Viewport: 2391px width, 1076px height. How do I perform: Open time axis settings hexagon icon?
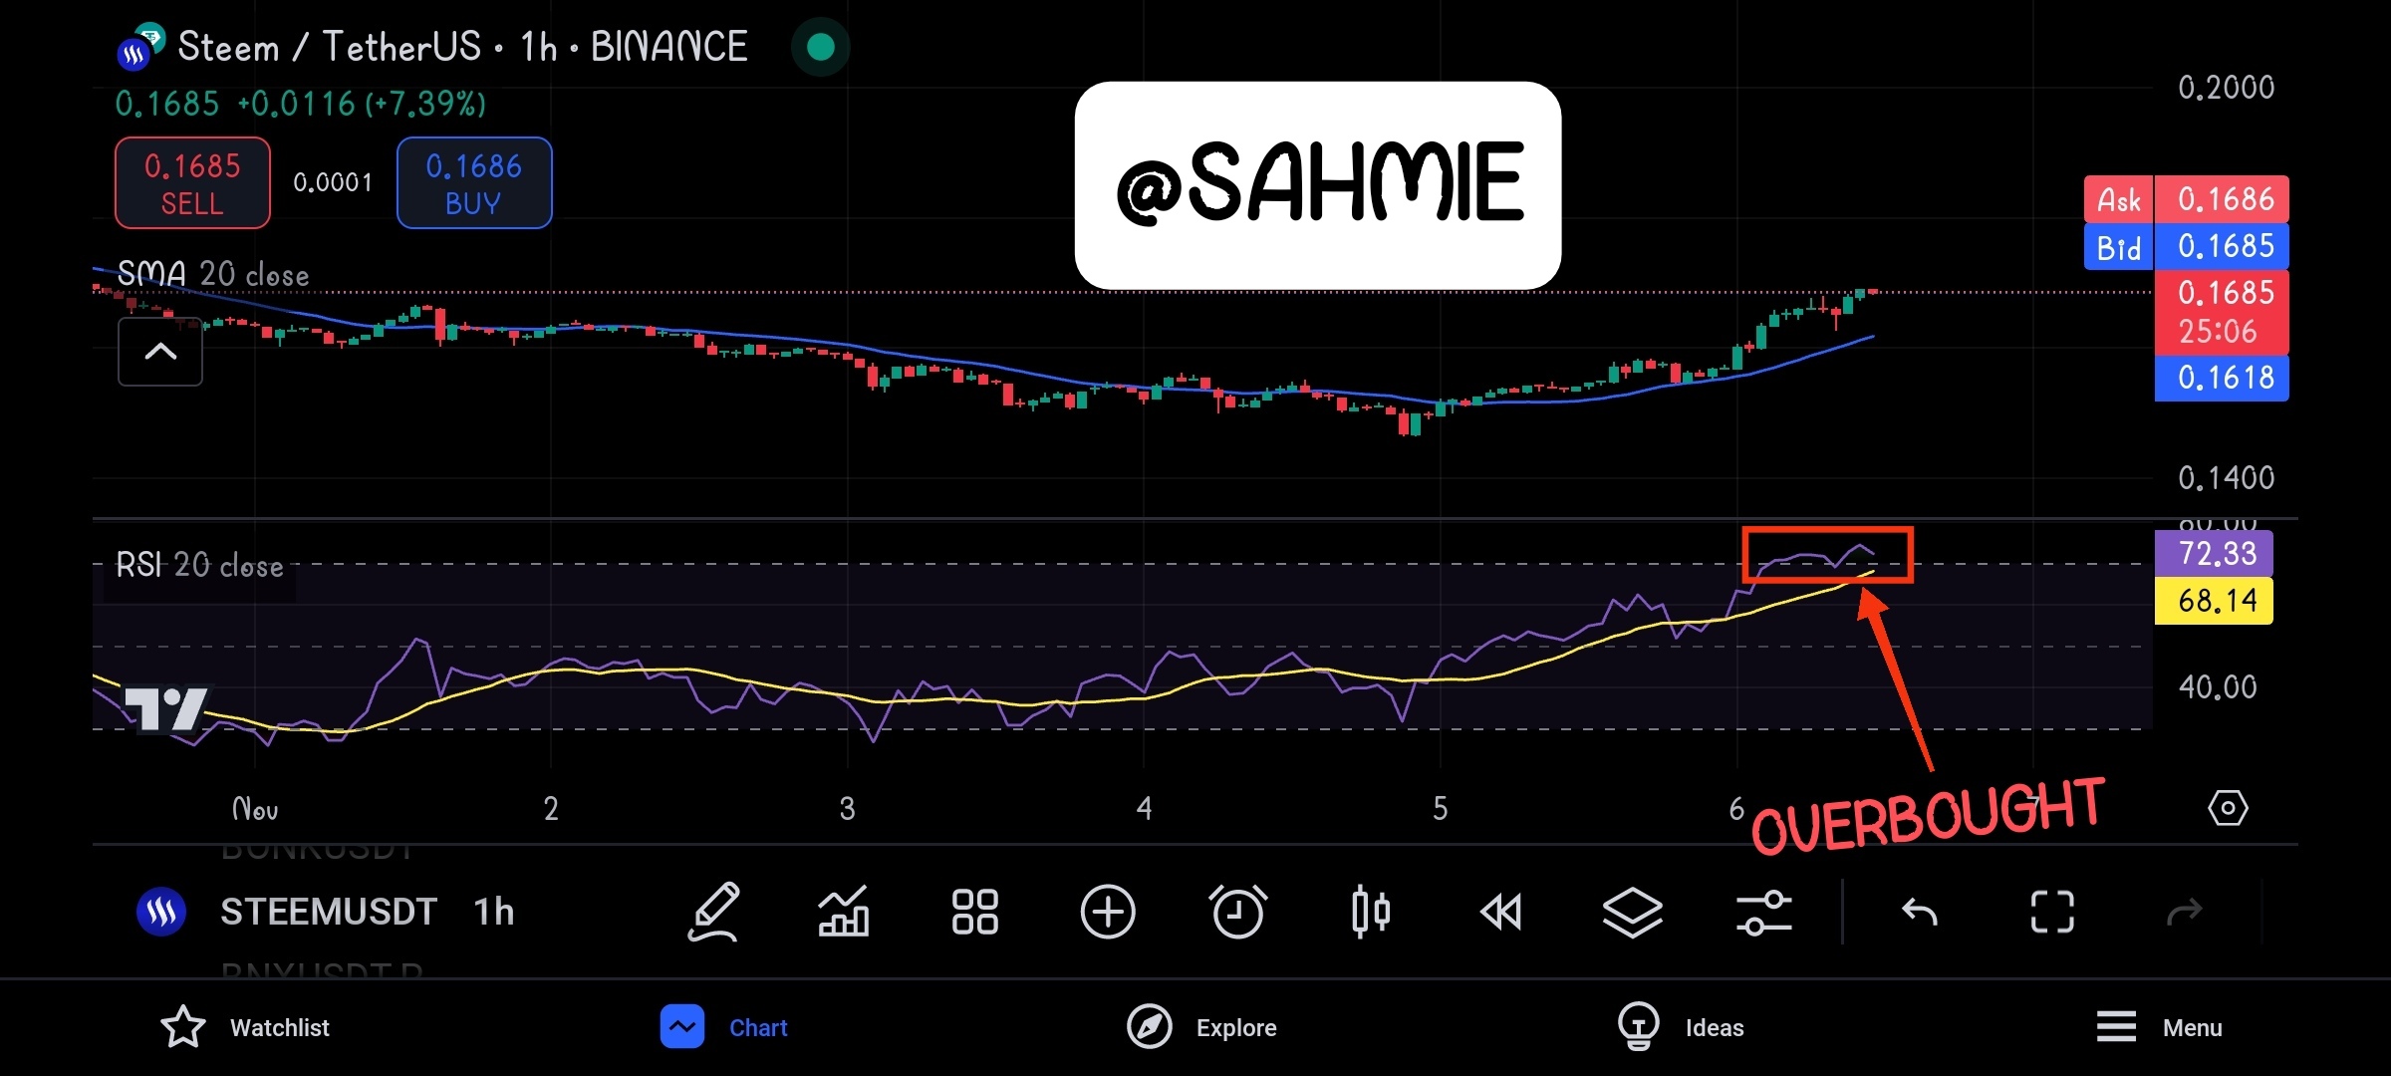2228,808
